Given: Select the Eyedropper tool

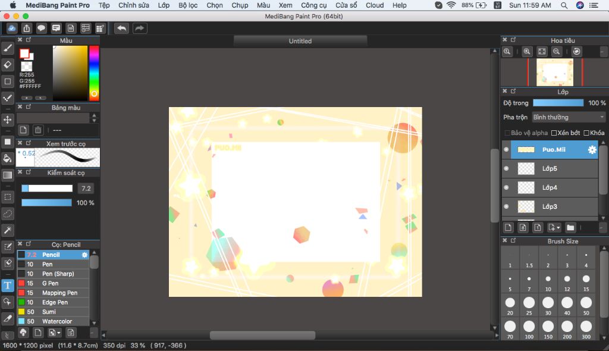Looking at the screenshot, I should [7, 319].
